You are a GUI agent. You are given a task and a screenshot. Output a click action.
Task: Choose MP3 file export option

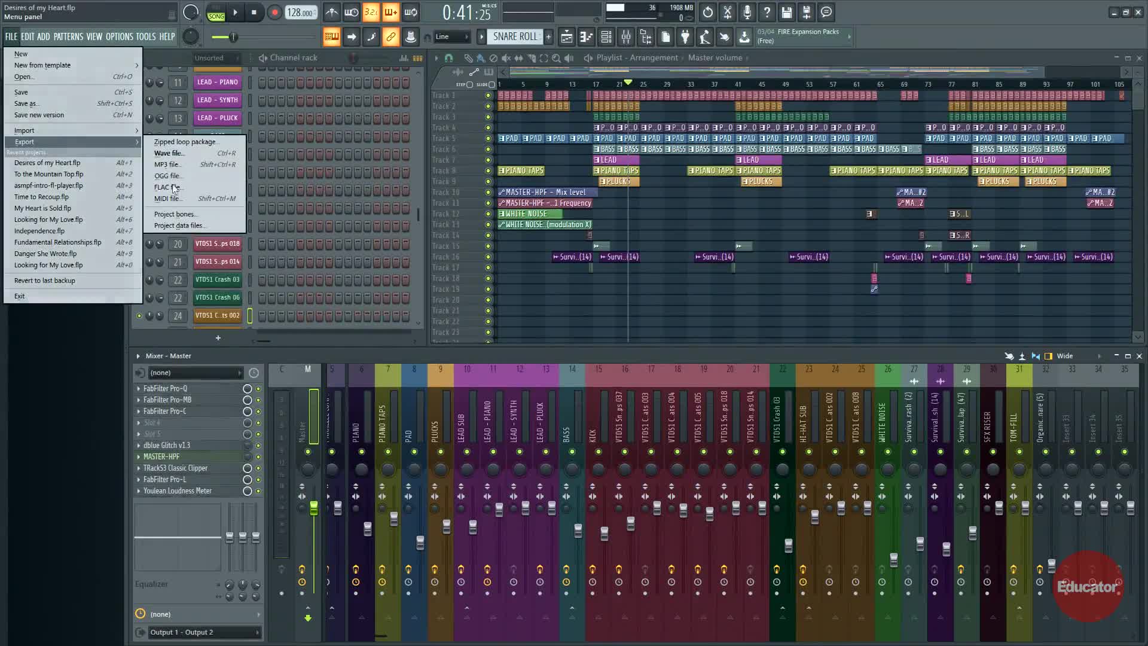point(167,164)
